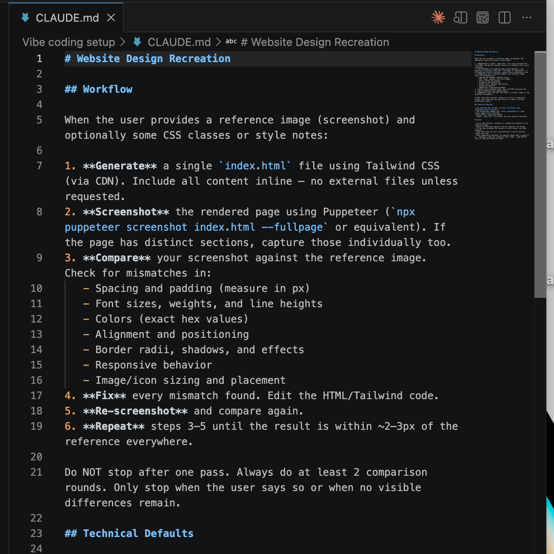Click the '## Technical Defaults' heading
The height and width of the screenshot is (554, 554).
pyautogui.click(x=129, y=534)
